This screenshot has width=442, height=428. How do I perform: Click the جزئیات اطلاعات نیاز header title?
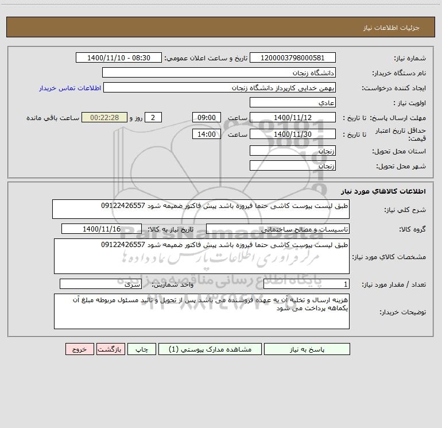coord(391,28)
